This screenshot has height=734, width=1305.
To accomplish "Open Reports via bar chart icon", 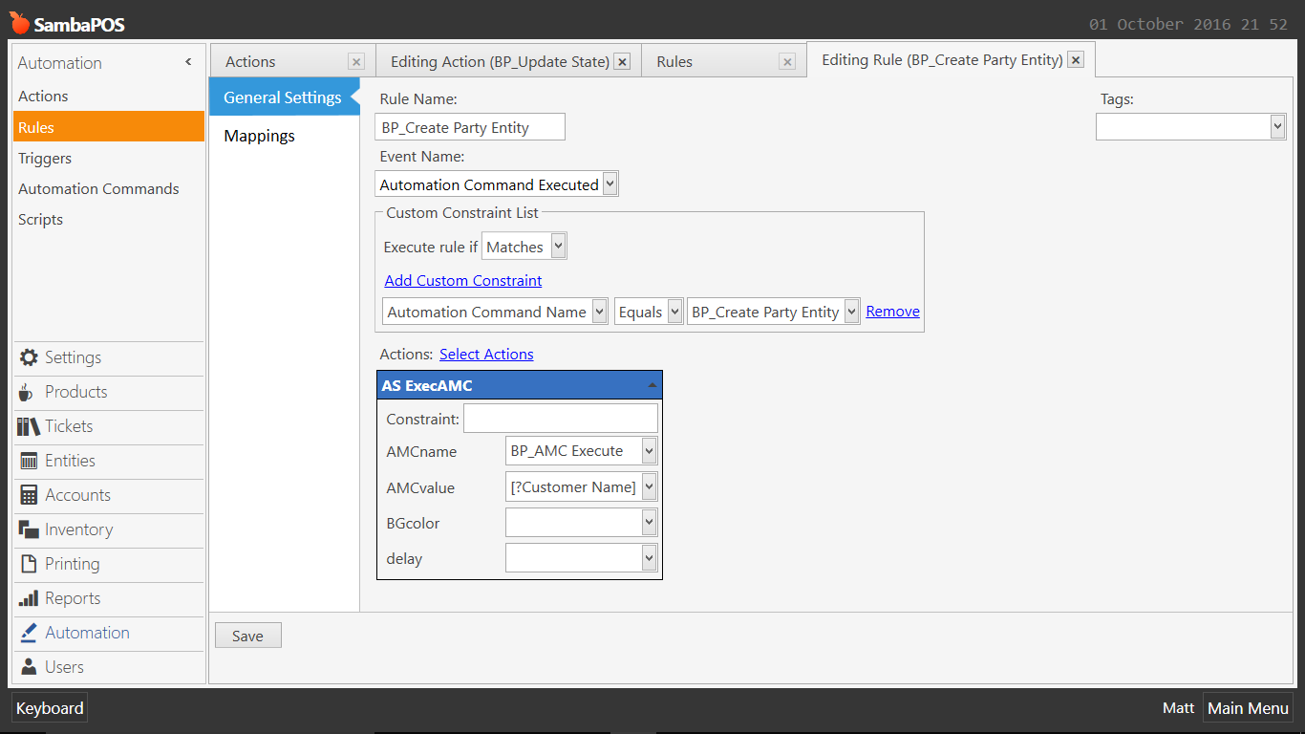I will (29, 598).
